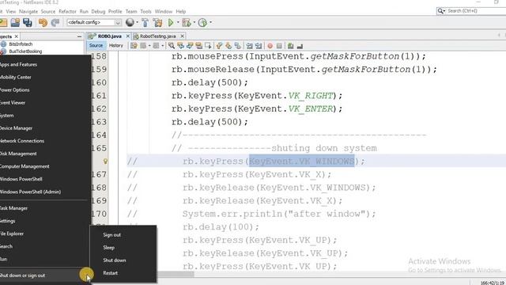Viewport: 506px width, 285px height.
Task: Toggle the Rectangular Selection icon
Action: pos(208,46)
